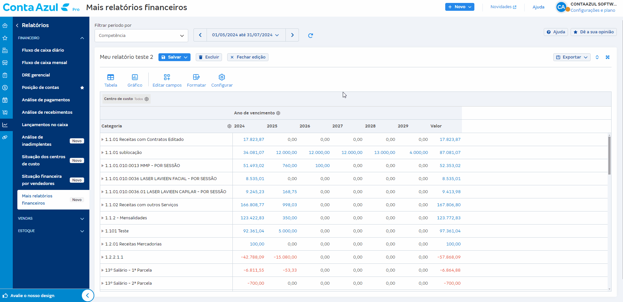
Task: Open DRE gerencial report
Action: point(36,75)
